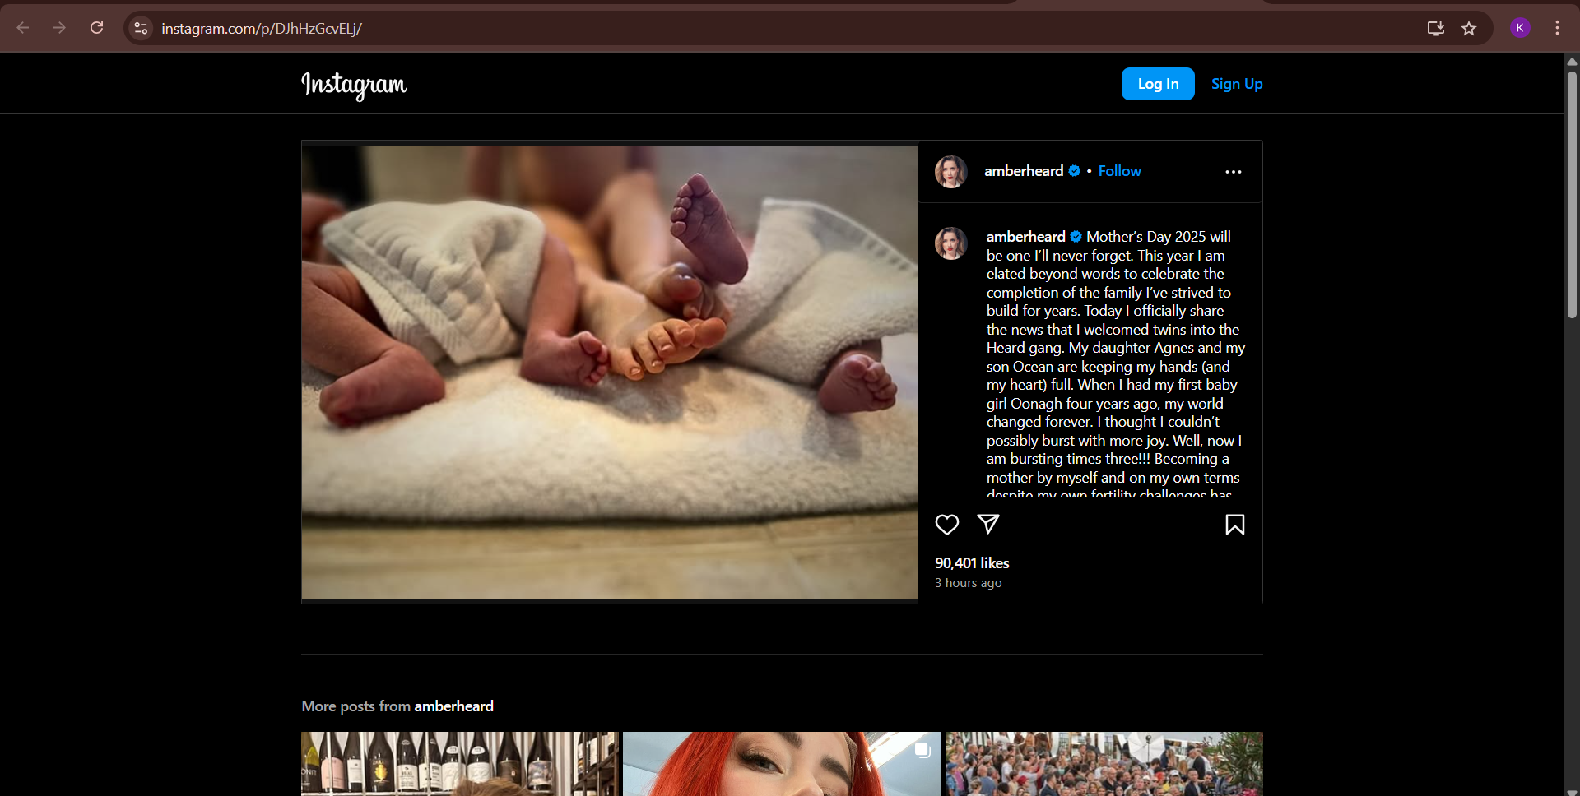1580x796 pixels.
Task: Like the post with the heart icon
Action: 947,525
